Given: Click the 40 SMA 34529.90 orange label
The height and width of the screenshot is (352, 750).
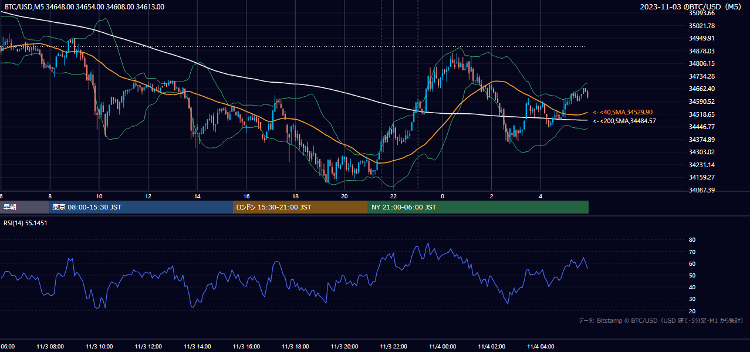Looking at the screenshot, I should tap(623, 112).
